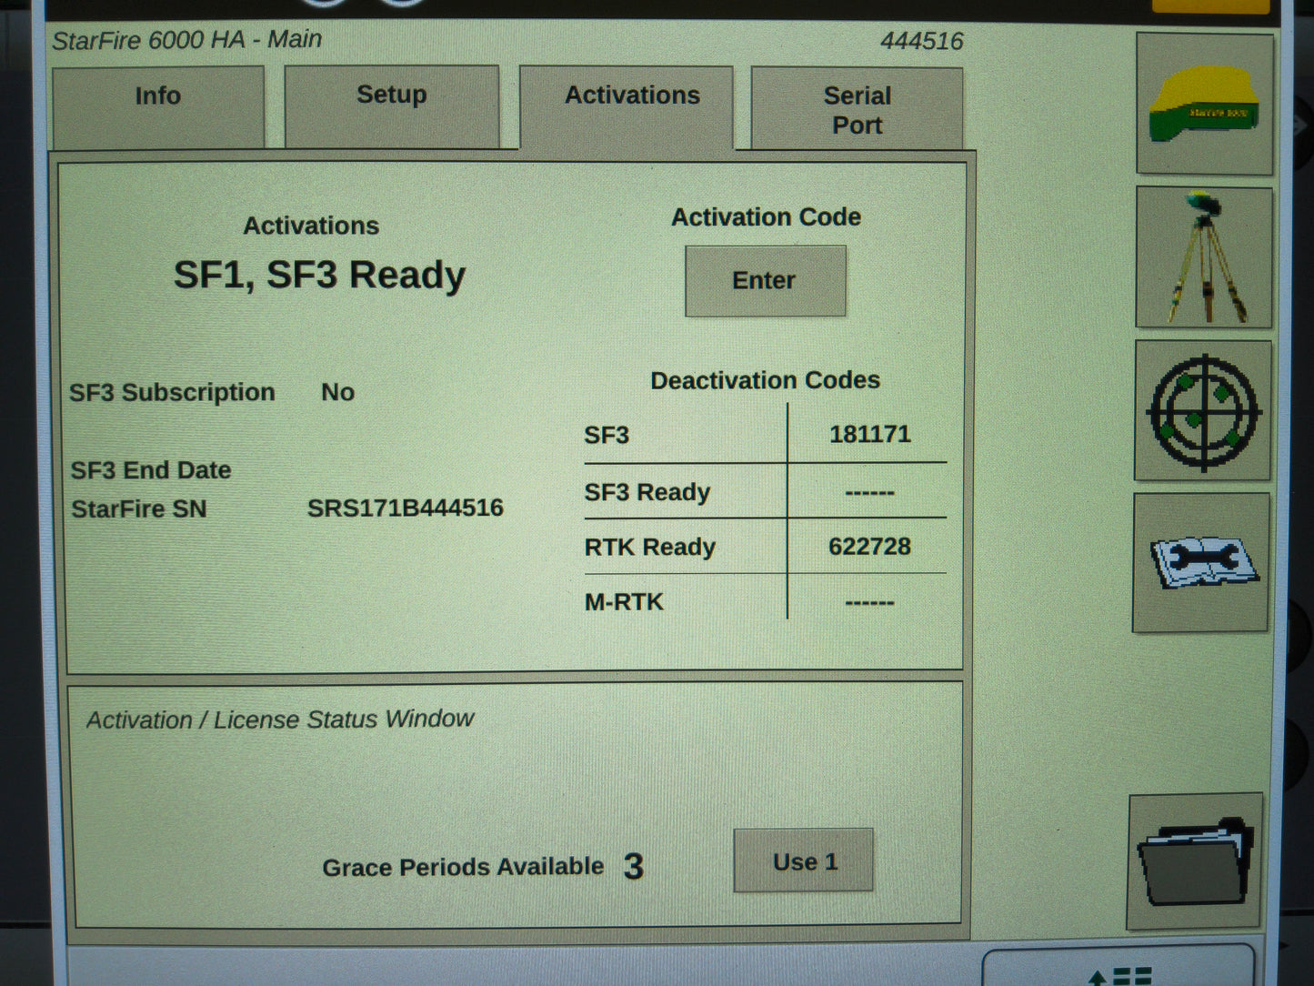This screenshot has height=986, width=1314.
Task: Click the SF3 Subscription value No
Action: (337, 392)
